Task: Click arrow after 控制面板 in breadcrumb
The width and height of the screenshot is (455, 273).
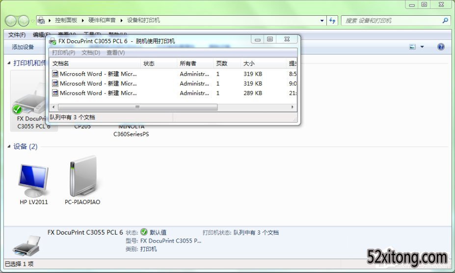Action: [82, 20]
